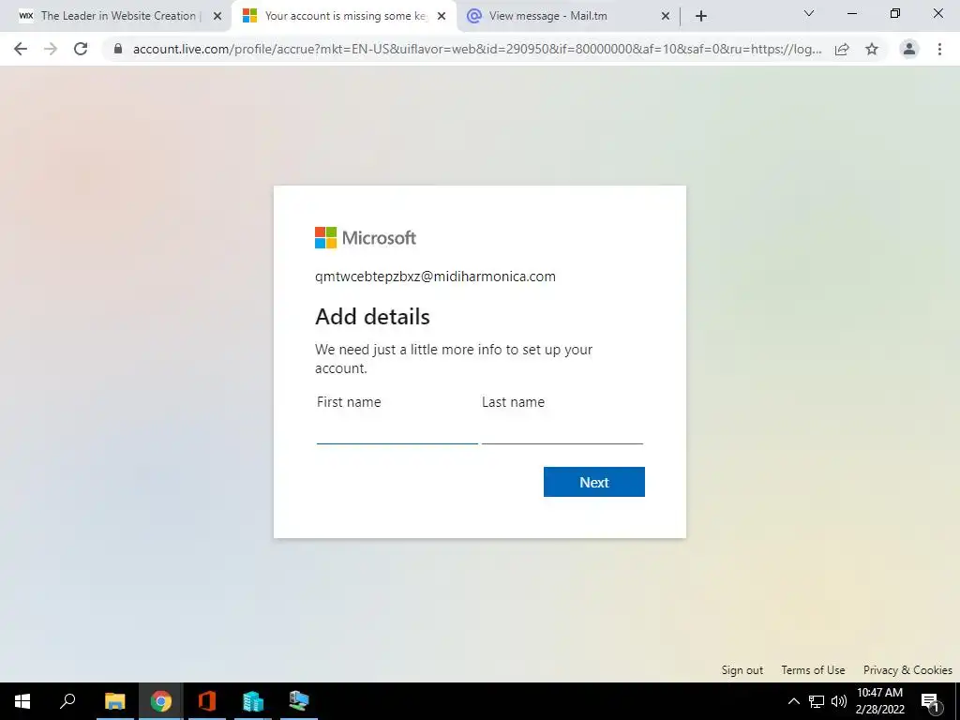The height and width of the screenshot is (720, 960).
Task: Click the Chrome taskbar icon
Action: [x=161, y=701]
